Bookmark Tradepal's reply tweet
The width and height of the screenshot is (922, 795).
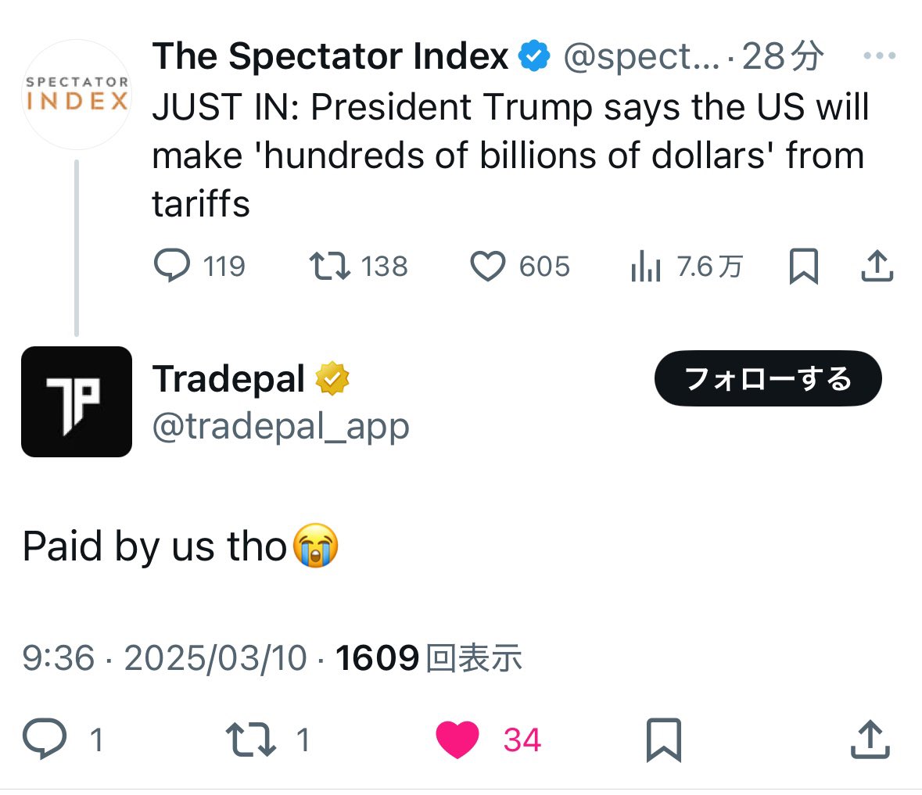pyautogui.click(x=664, y=739)
